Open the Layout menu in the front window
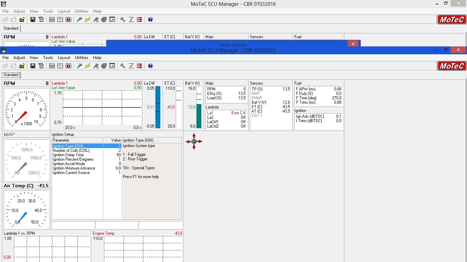This screenshot has height=262, width=467. pyautogui.click(x=64, y=58)
